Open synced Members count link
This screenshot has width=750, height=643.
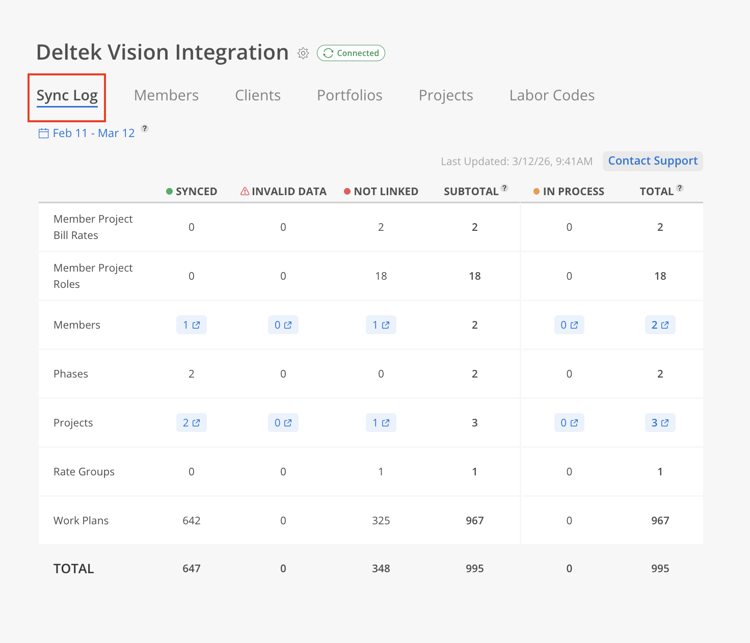click(192, 325)
